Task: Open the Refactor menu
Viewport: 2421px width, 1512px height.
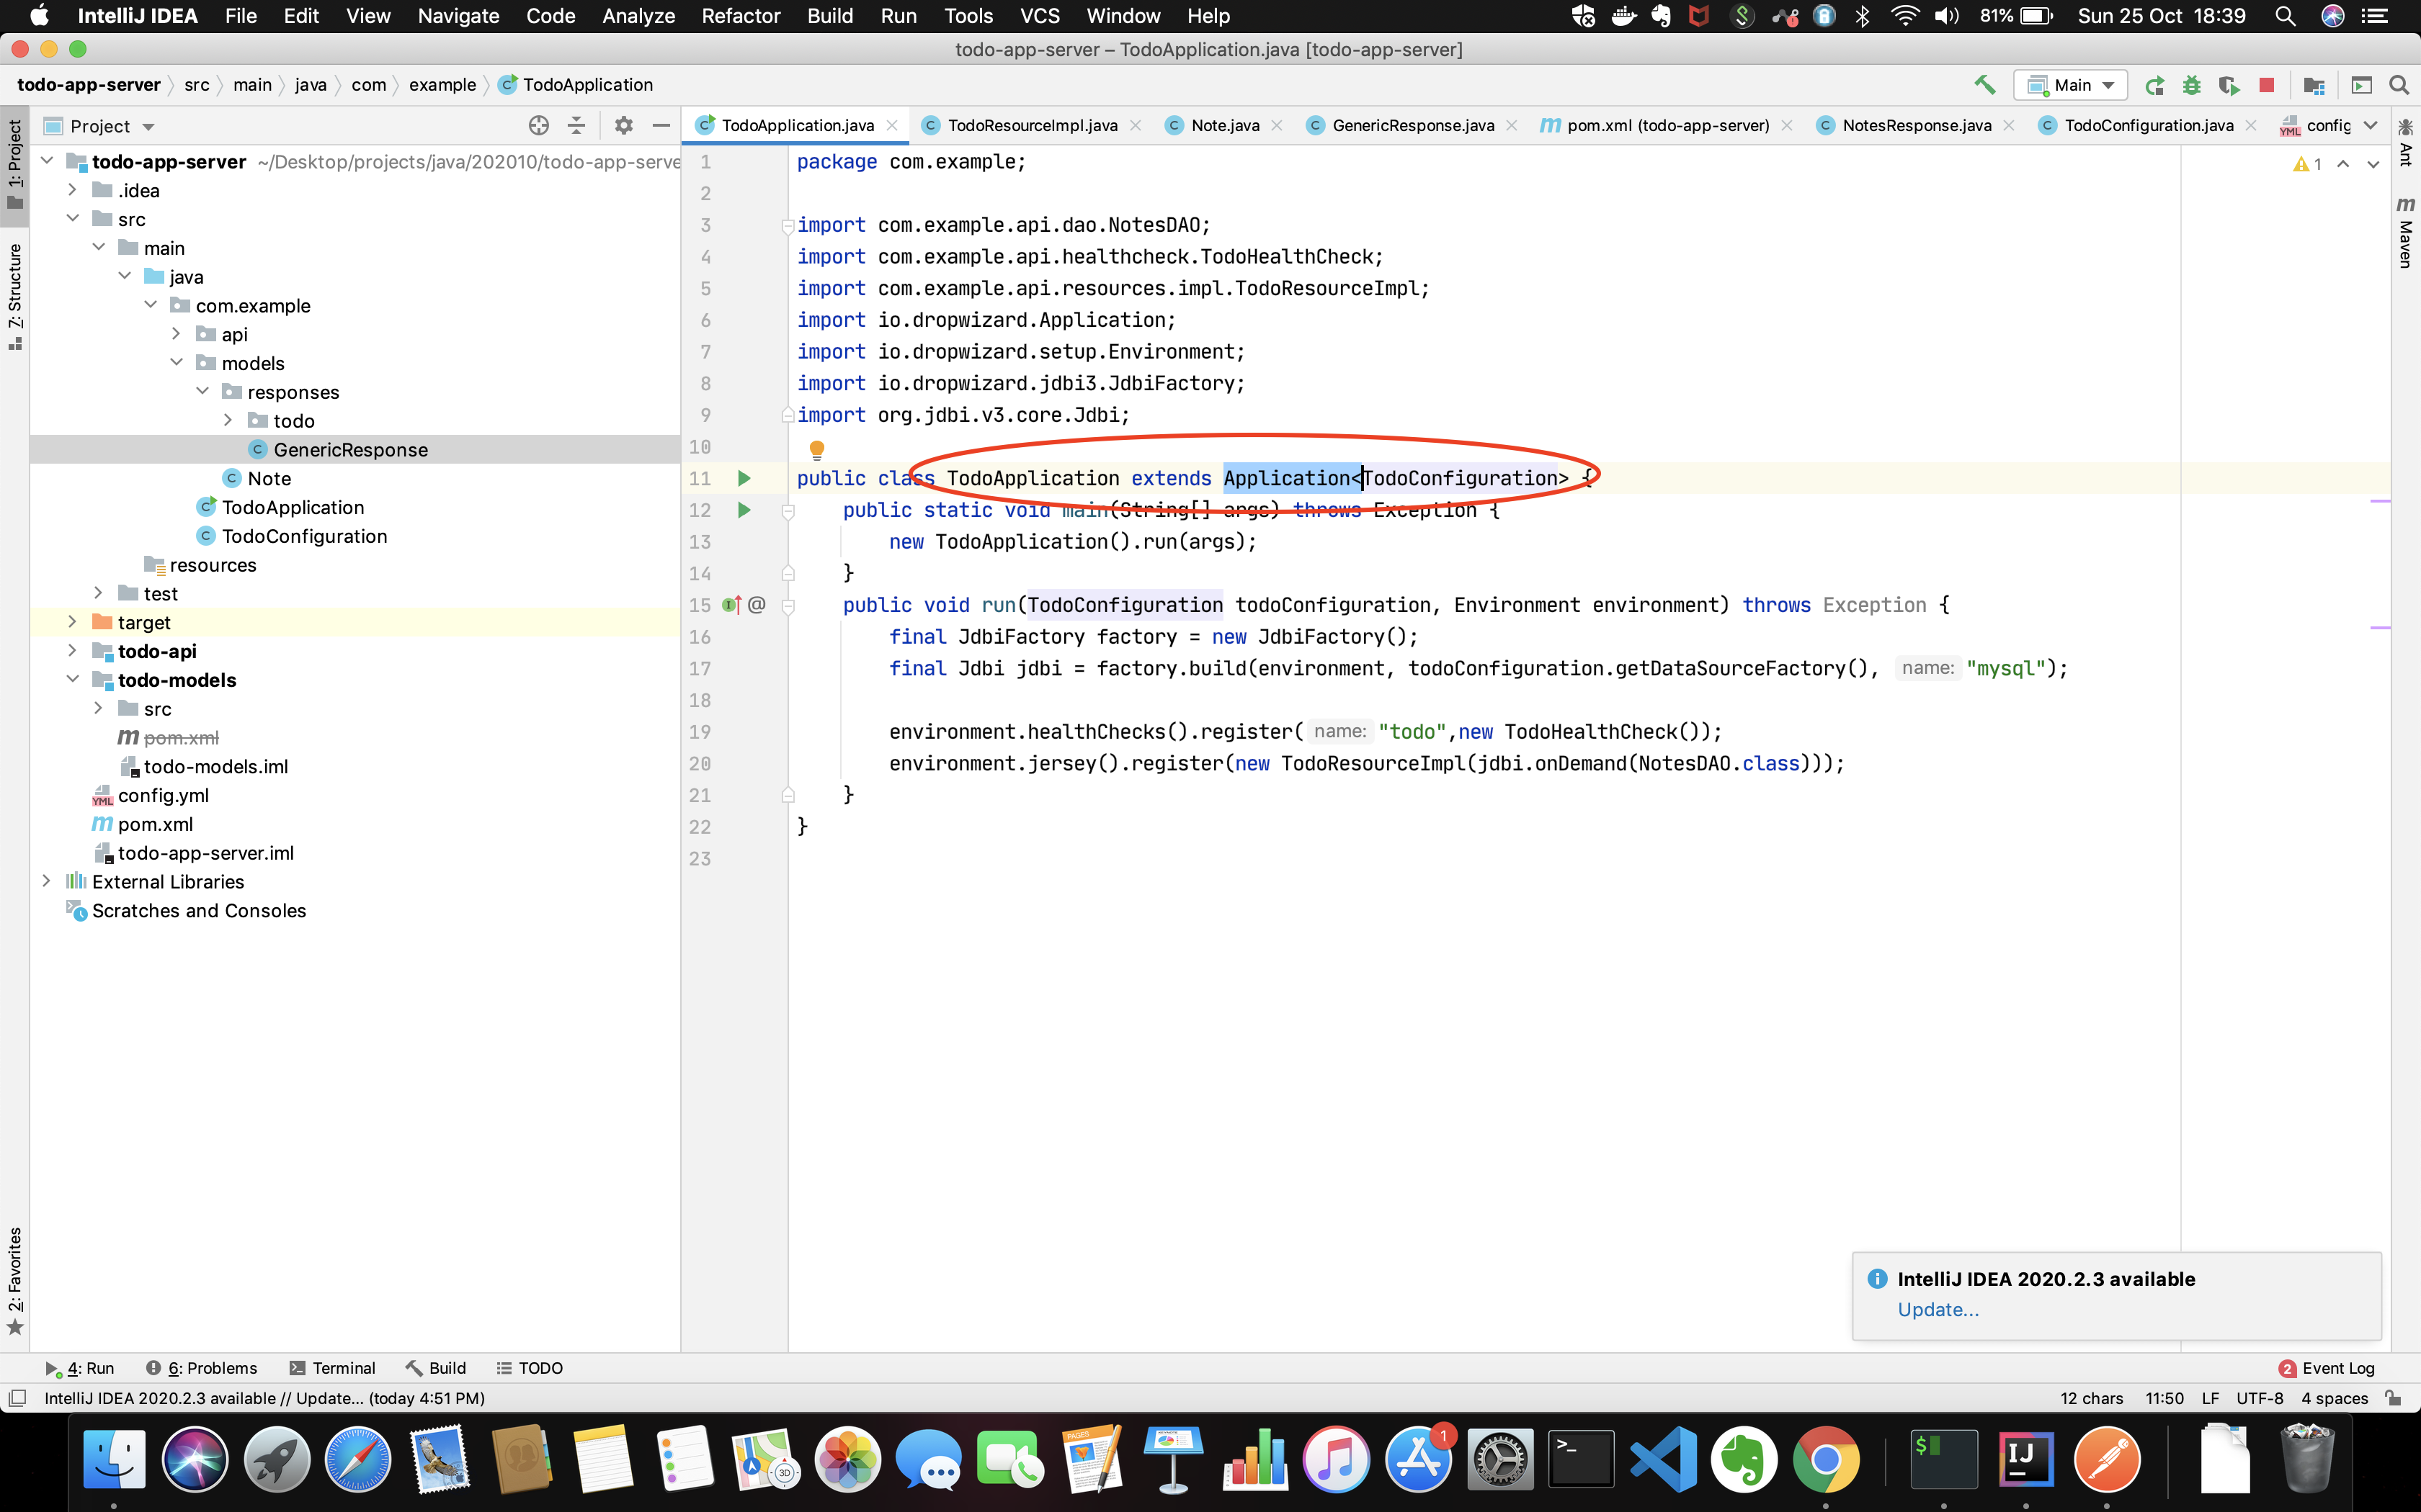Action: [x=740, y=16]
